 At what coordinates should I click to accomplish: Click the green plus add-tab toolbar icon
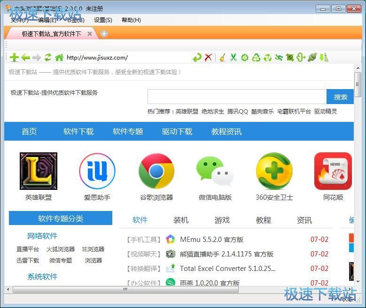[x=14, y=57]
